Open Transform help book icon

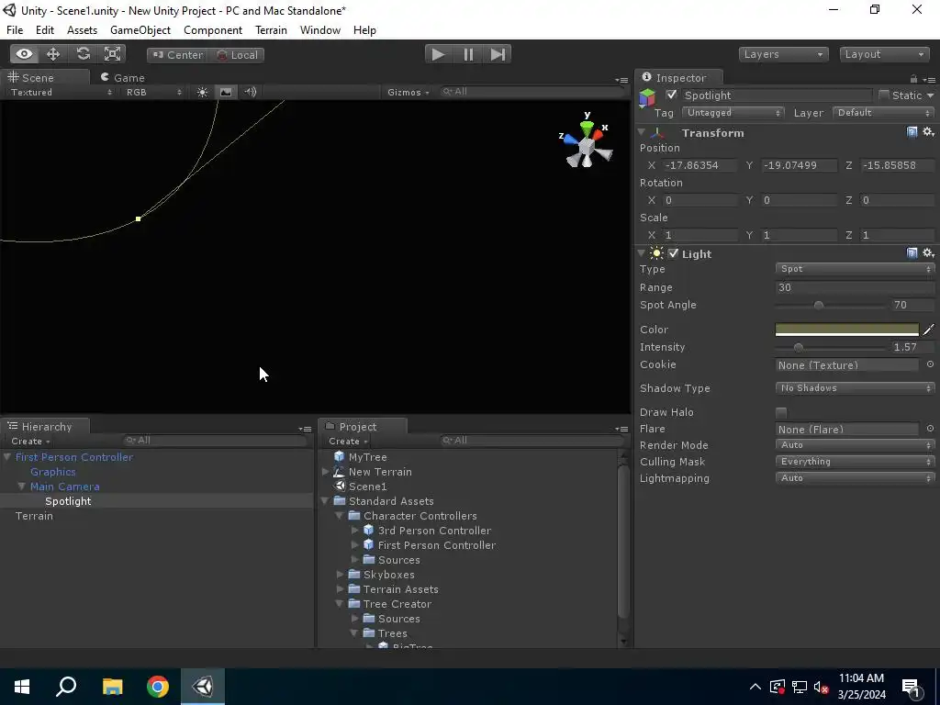pyautogui.click(x=912, y=132)
